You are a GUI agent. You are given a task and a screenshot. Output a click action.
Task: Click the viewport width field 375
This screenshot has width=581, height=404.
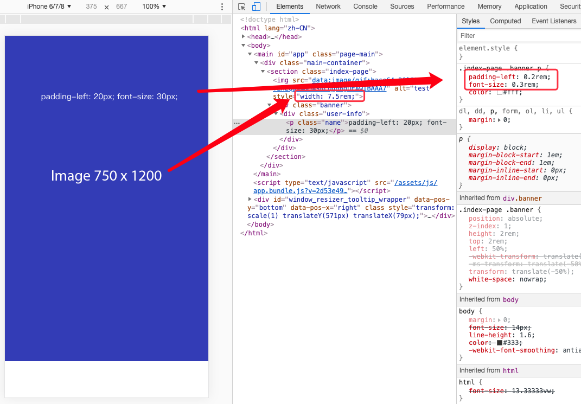[91, 7]
